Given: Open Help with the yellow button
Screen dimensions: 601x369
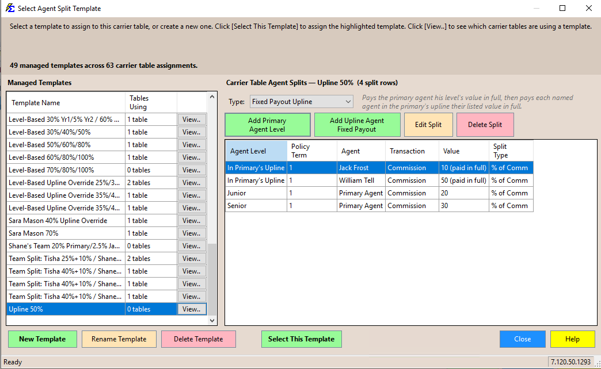Looking at the screenshot, I should click(x=572, y=339).
